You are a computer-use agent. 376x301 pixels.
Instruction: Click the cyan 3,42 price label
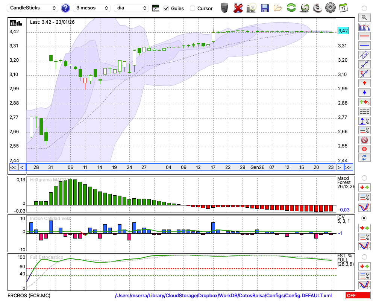[343, 31]
